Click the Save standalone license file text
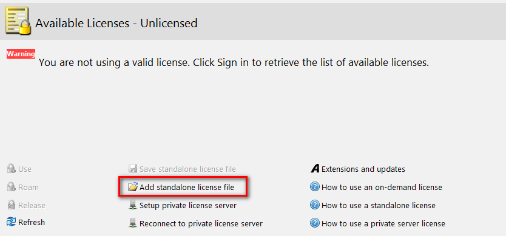The image size is (506, 236). click(187, 169)
